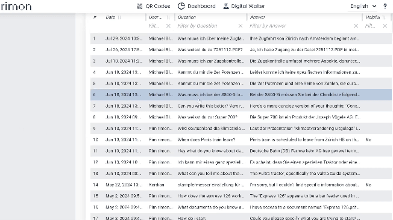Open question about deutschland klimaziele
Screen dimensions: 393x220
pos(211,128)
